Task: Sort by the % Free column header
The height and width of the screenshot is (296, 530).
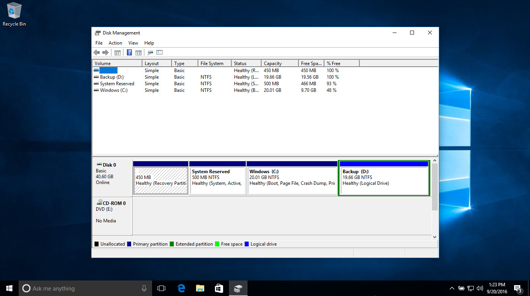Action: [x=342, y=63]
